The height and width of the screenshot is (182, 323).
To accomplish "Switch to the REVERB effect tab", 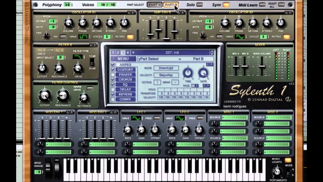I will 125,94.
